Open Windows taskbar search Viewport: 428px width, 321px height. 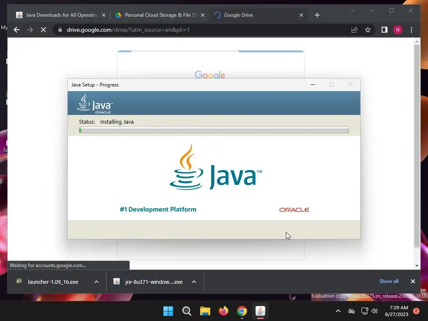click(x=187, y=311)
